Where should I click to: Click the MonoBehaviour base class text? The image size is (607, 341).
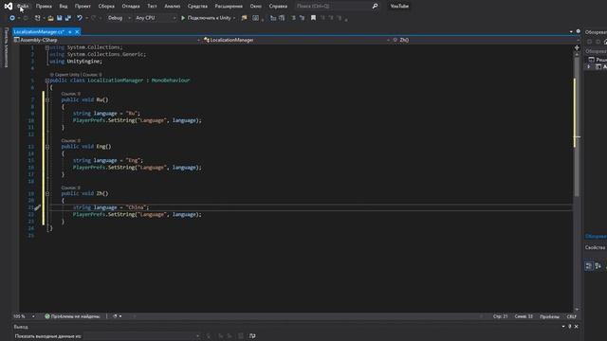pos(171,81)
